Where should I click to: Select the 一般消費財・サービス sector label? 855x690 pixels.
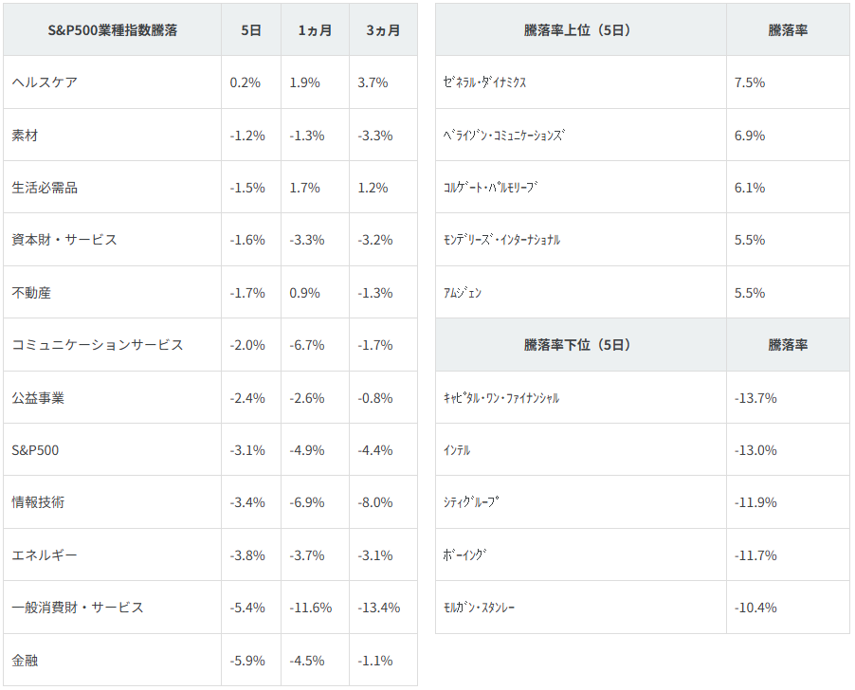[78, 608]
